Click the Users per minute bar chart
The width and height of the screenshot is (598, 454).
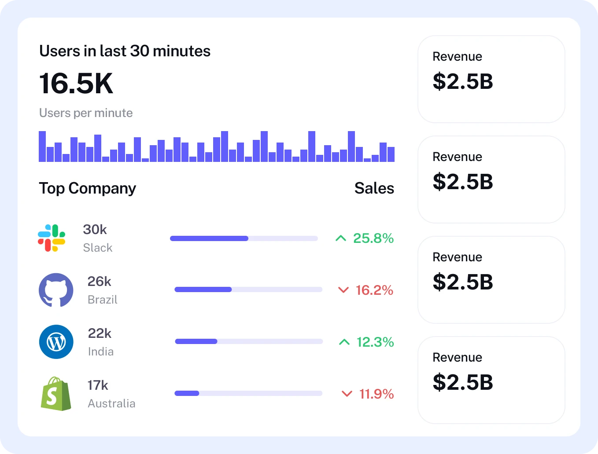tap(217, 146)
